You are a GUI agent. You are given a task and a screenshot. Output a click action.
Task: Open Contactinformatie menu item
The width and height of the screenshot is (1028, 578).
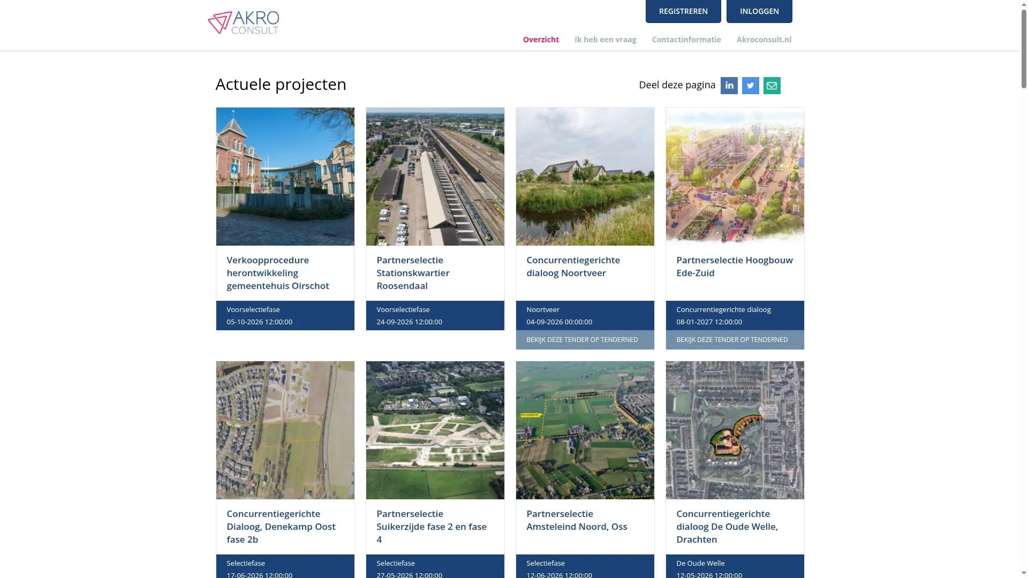[686, 40]
